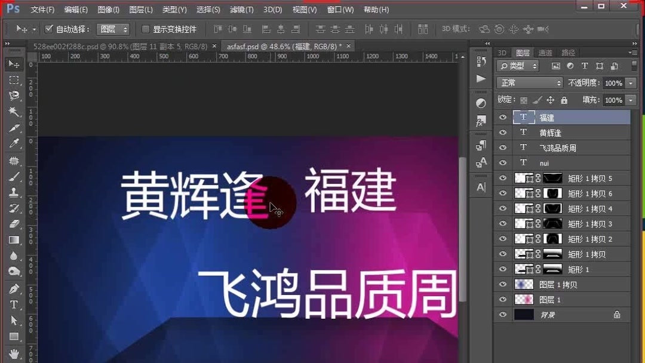Select the Gradient tool
The width and height of the screenshot is (645, 363).
click(x=13, y=239)
